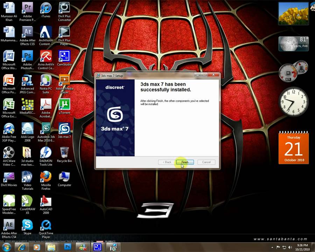Open Photoshop from the taskbar
Image resolution: width=315 pixels, height=252 pixels.
pos(68,247)
